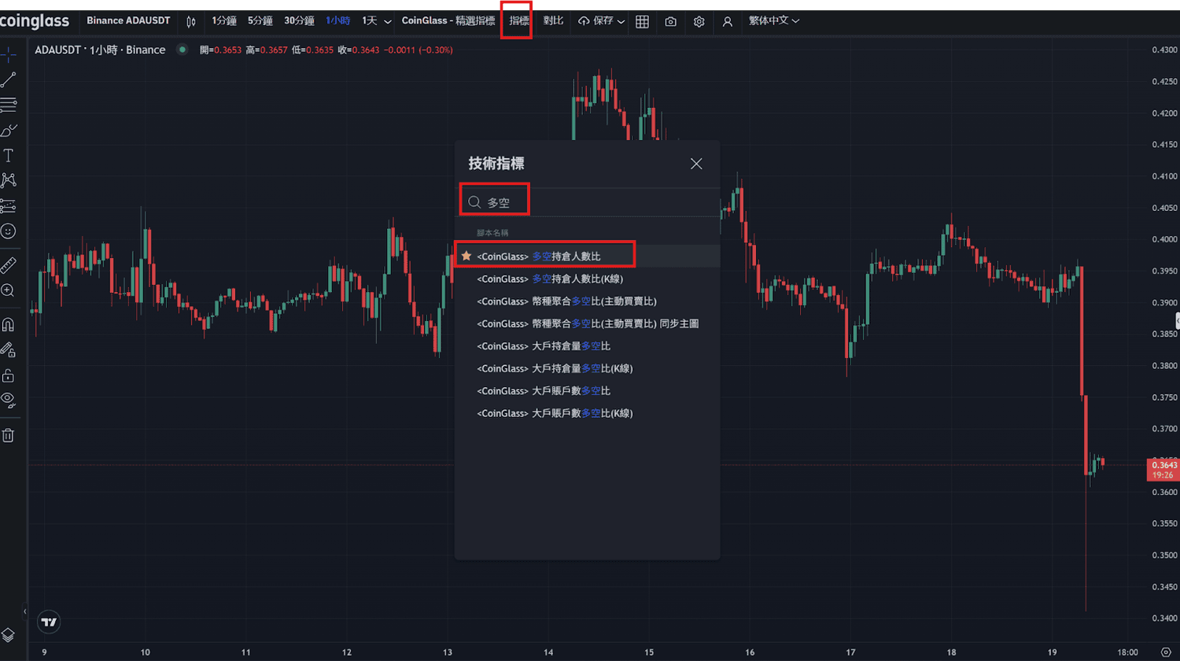This screenshot has width=1180, height=661.
Task: Switch to the 1小時 timeframe
Action: click(x=338, y=20)
